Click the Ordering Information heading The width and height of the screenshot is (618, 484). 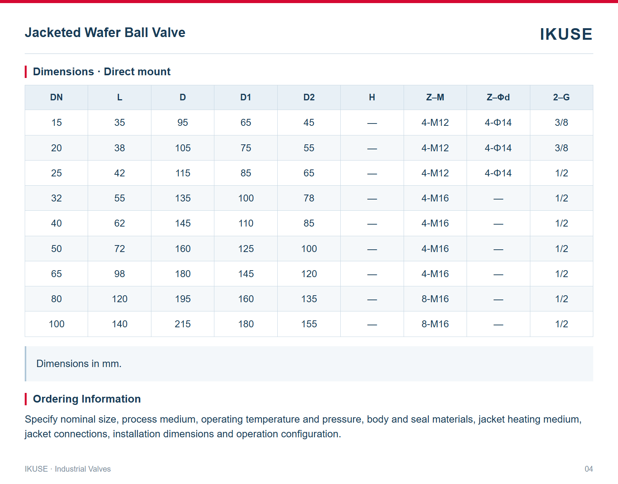coord(87,399)
